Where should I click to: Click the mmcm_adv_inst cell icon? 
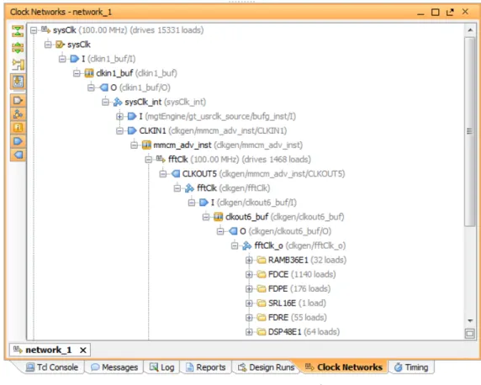[x=146, y=145]
